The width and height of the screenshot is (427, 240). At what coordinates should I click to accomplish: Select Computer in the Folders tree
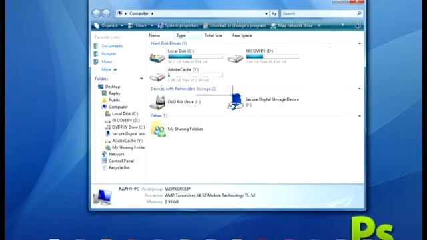[118, 107]
